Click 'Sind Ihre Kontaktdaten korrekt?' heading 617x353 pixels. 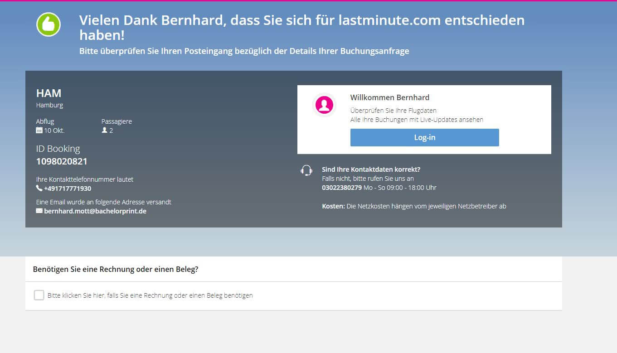coord(371,169)
